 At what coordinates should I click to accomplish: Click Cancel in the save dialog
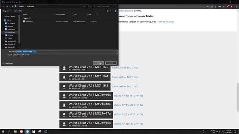111,63
